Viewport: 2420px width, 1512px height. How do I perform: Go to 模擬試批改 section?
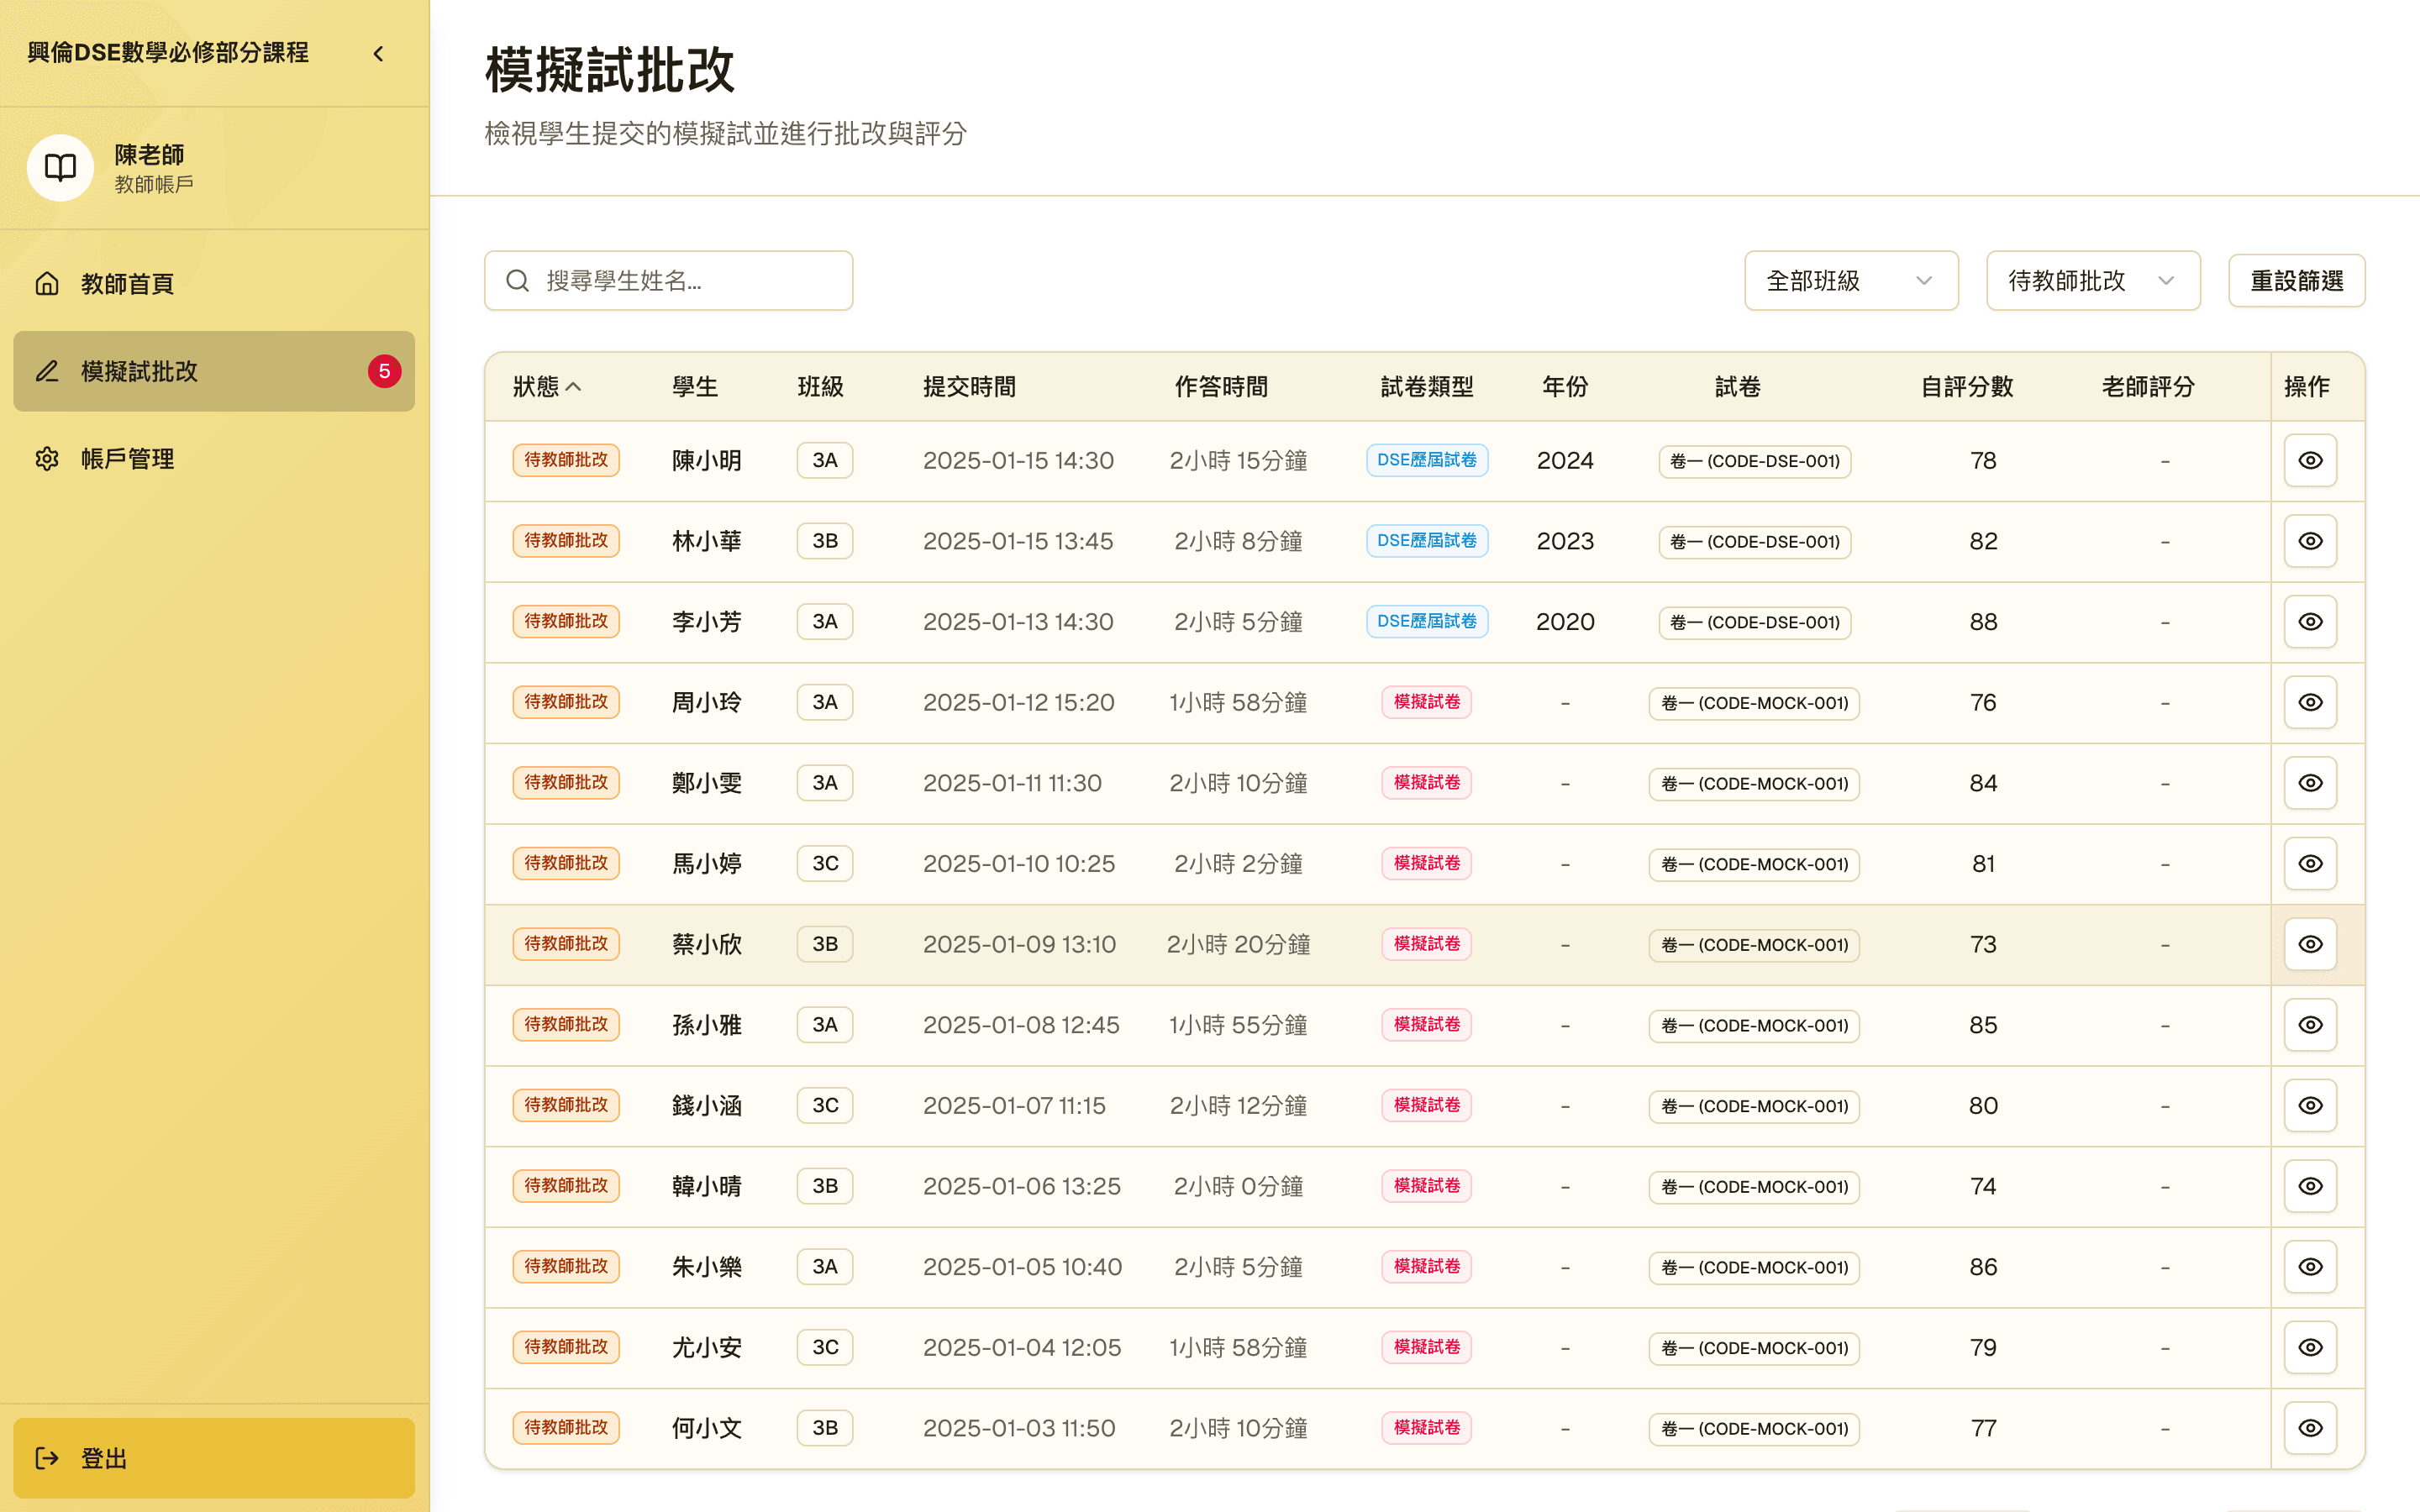[214, 371]
